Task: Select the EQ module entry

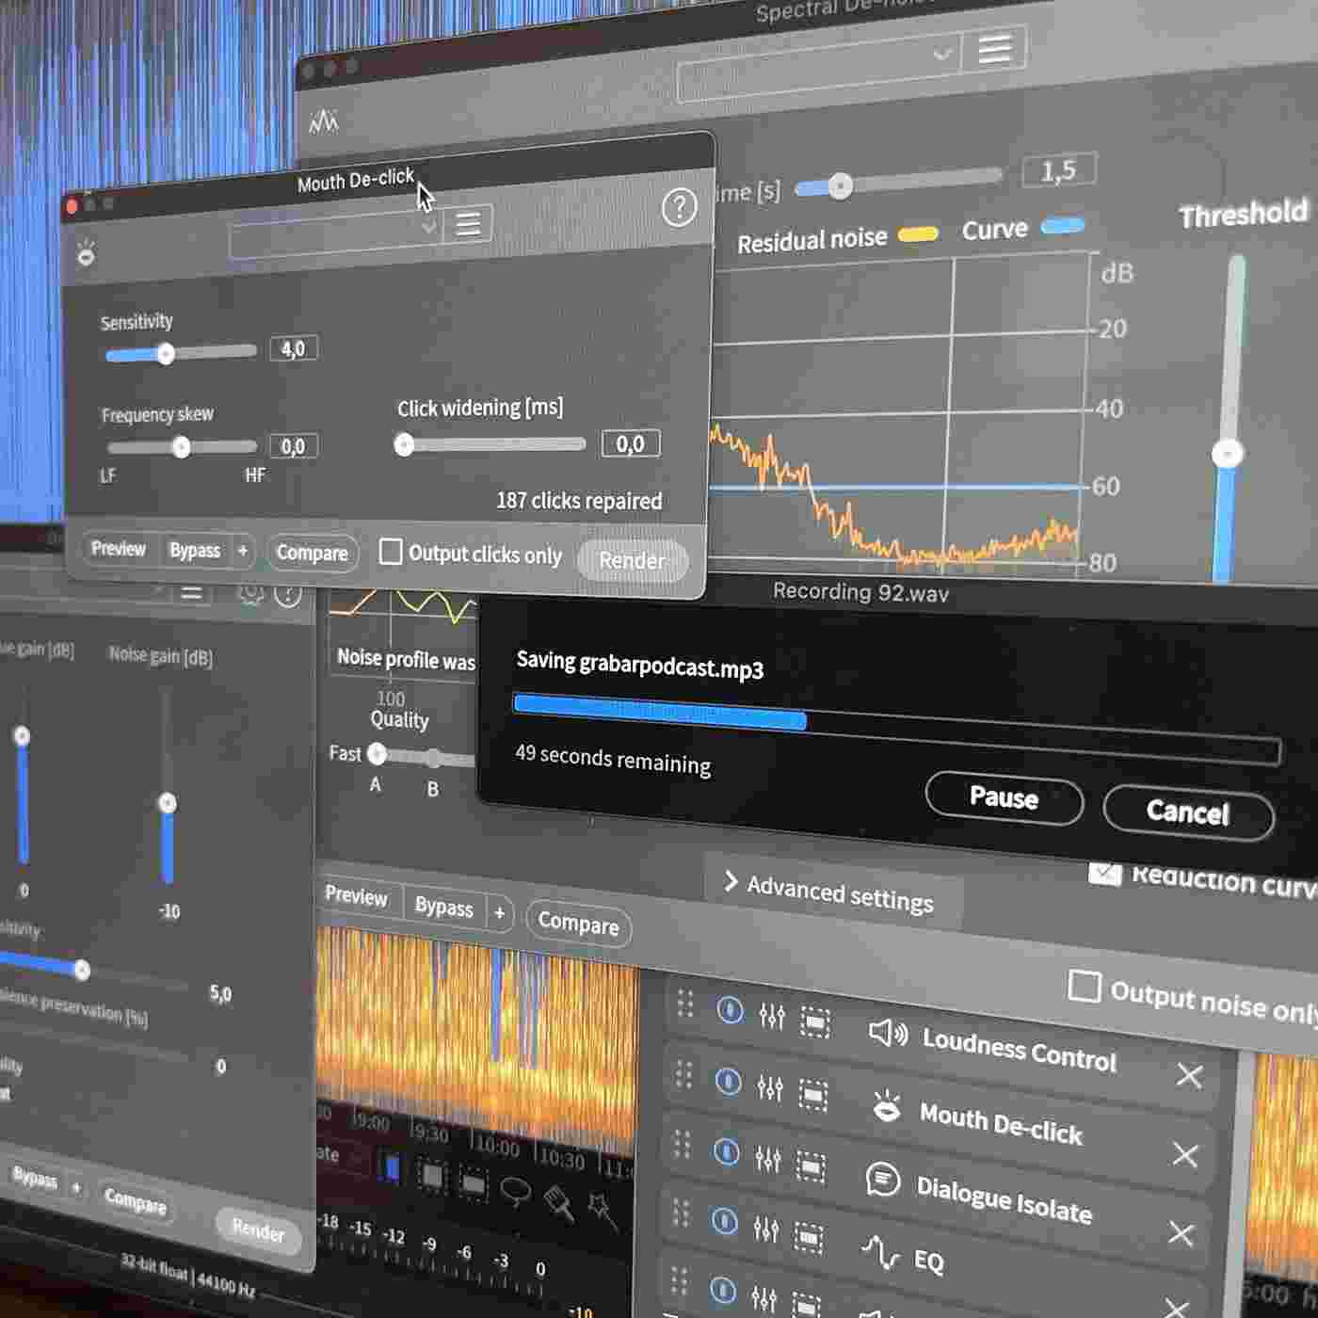Action: pos(927,1260)
